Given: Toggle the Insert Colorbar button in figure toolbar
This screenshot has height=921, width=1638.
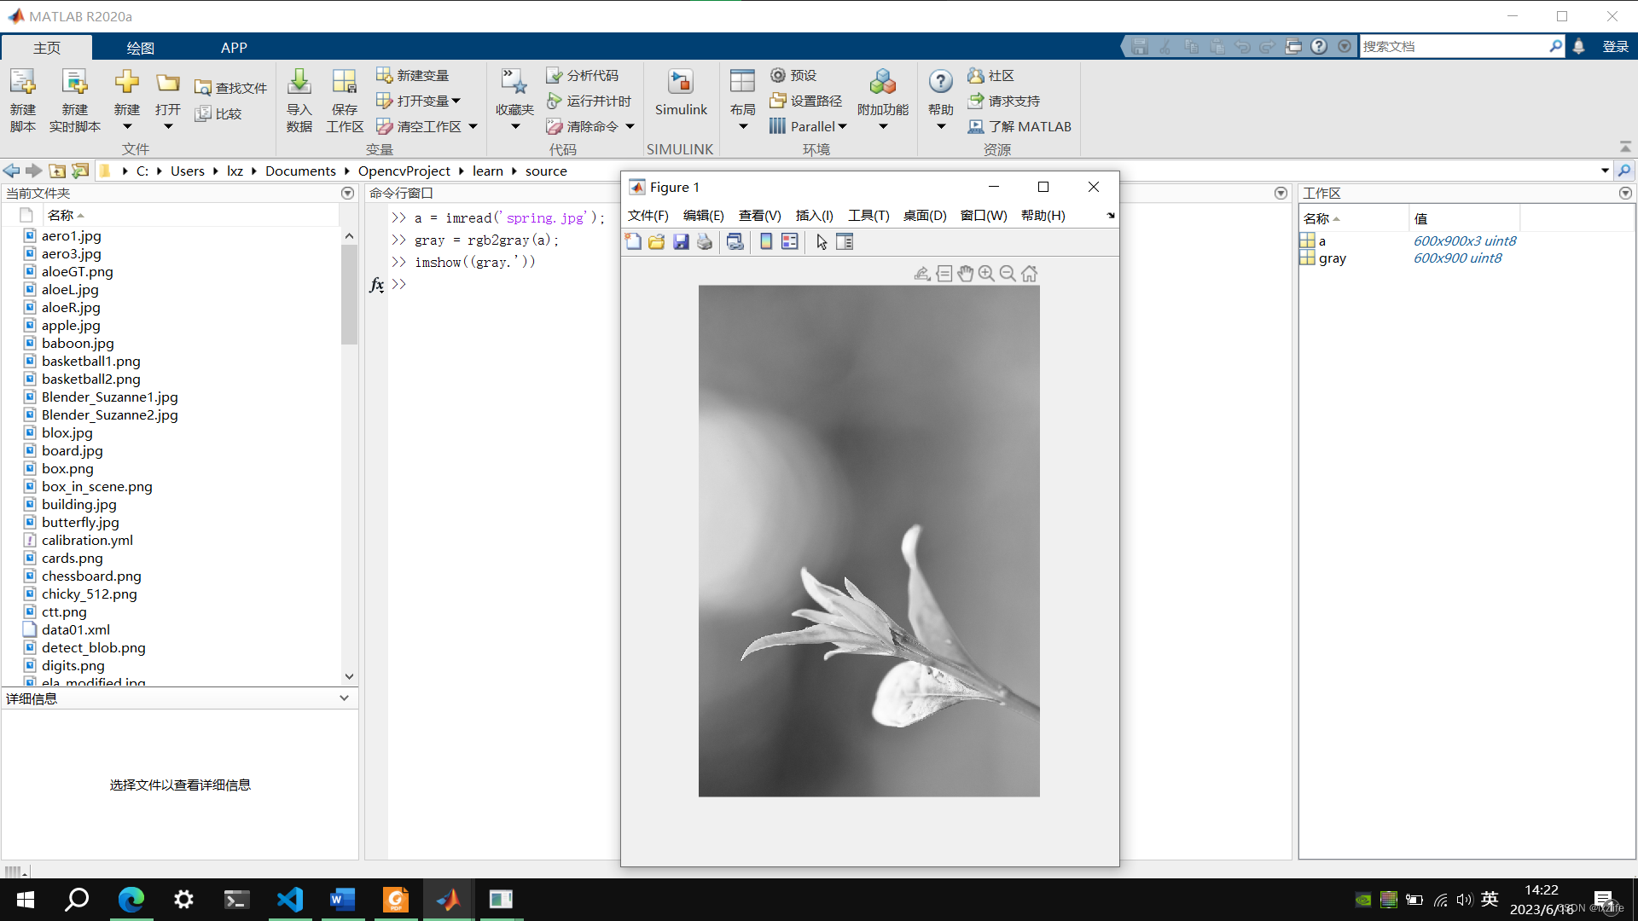Looking at the screenshot, I should pos(766,242).
